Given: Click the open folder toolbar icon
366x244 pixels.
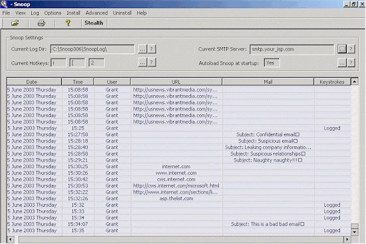Looking at the screenshot, I should click(15, 23).
